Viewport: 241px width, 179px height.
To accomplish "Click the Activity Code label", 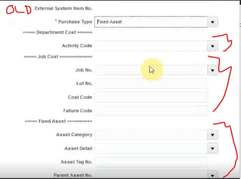I will coord(77,46).
